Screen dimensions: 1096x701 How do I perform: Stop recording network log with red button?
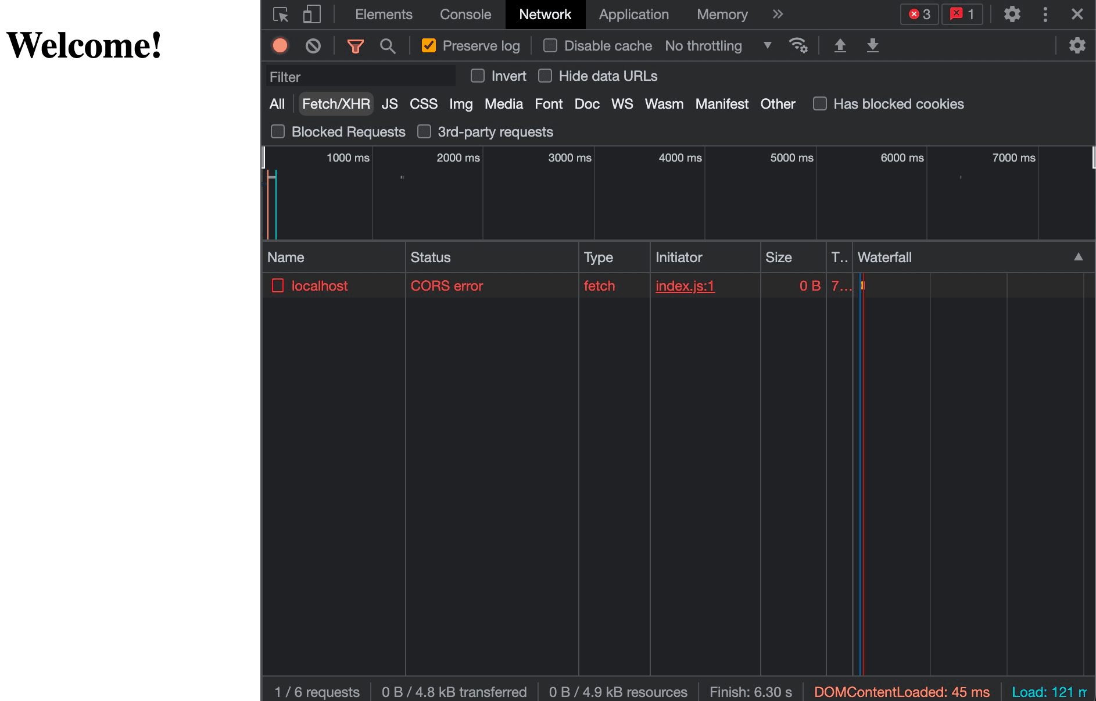pos(280,45)
